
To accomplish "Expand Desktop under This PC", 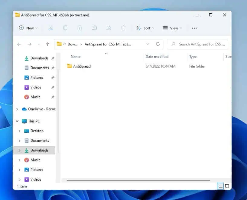I will pyautogui.click(x=19, y=131).
